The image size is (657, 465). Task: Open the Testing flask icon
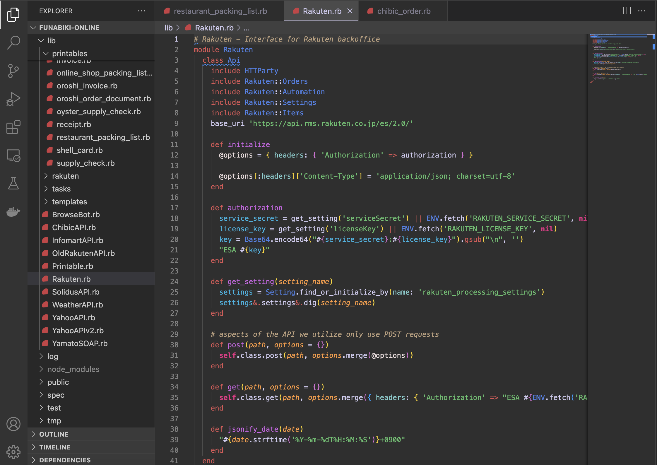pos(13,184)
